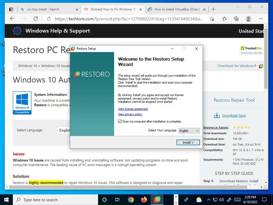Click the 'STEP BY STEP GUIDE' heading
Screen dimensions: 273x205
(x=234, y=174)
